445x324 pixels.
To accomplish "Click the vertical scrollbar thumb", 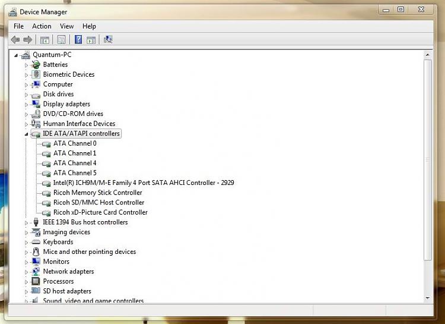I will click(428, 160).
